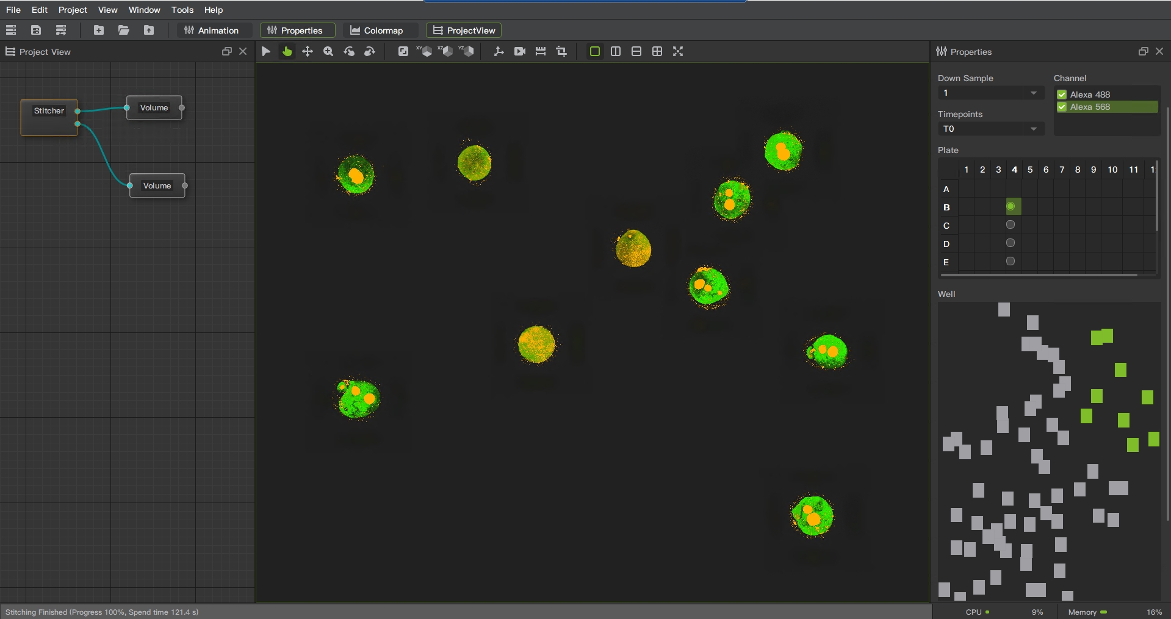Switch to the XZ plane view

tap(445, 51)
